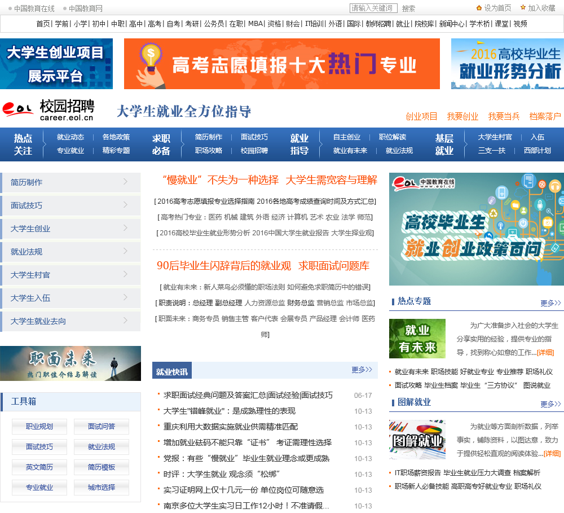Click 西部计划 in the blue nav bar
This screenshot has width=564, height=513.
coord(537,151)
